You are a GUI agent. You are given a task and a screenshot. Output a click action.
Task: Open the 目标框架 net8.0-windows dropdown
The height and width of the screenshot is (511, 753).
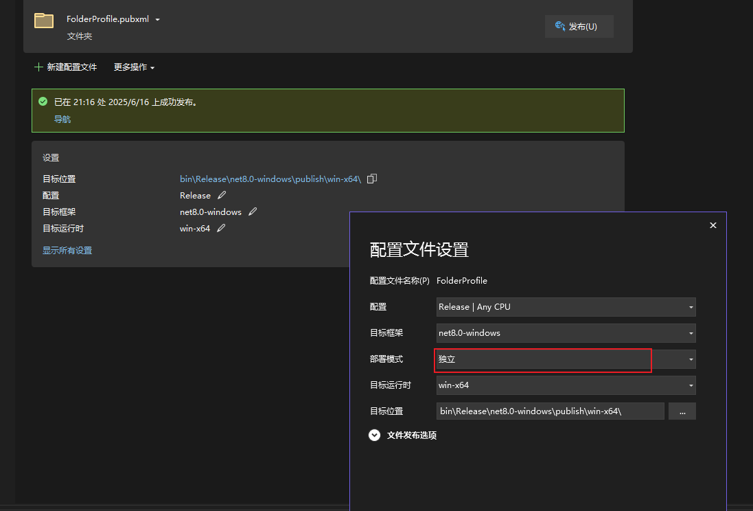[x=566, y=333]
